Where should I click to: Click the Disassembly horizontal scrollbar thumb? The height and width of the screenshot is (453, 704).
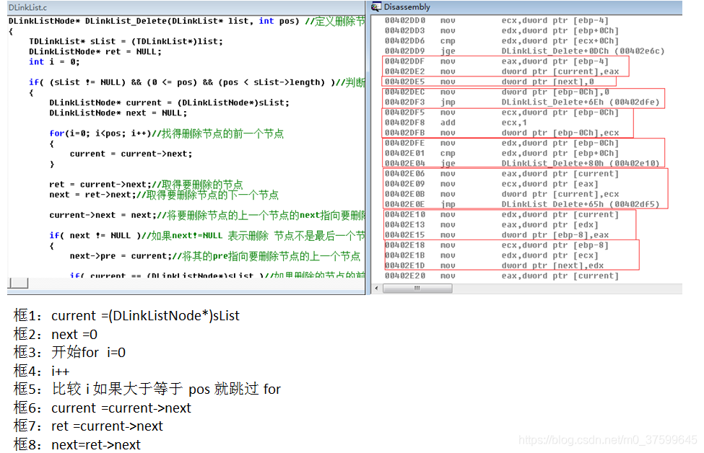(x=417, y=289)
